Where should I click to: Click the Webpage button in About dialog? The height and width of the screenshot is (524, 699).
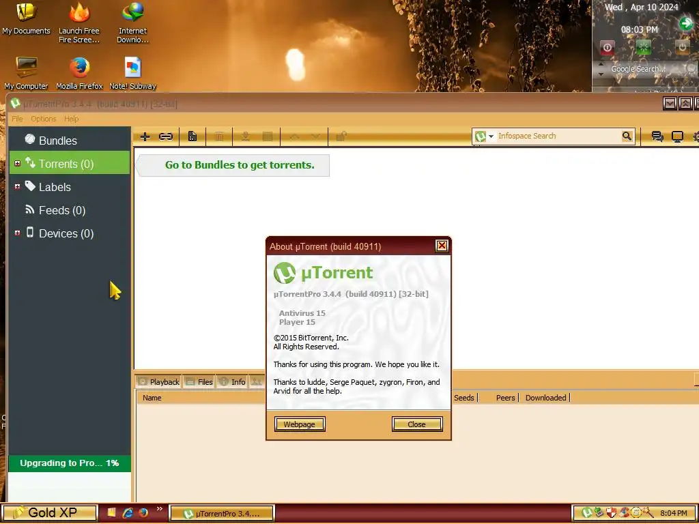(x=300, y=424)
